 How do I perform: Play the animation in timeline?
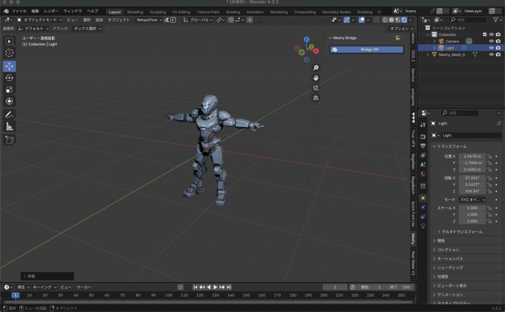[216, 287]
